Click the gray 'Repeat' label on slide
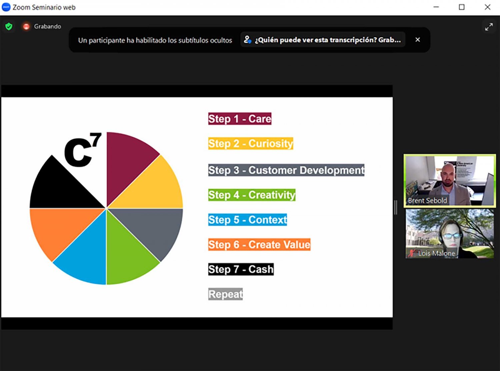Image resolution: width=500 pixels, height=371 pixels. tap(225, 294)
